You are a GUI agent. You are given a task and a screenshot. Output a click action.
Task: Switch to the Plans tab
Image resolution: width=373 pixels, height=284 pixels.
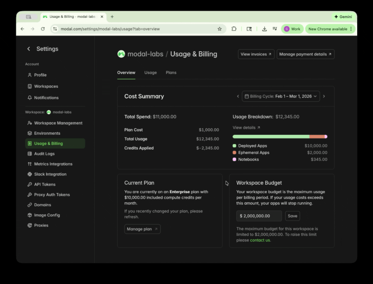171,73
